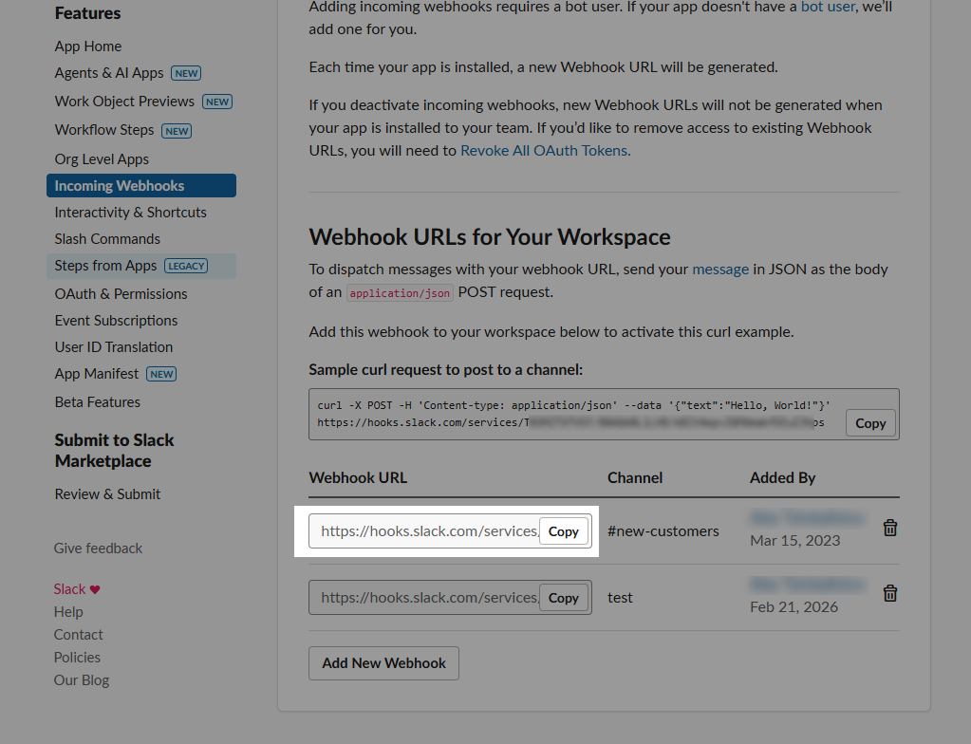Click the Add New Webhook button
971x744 pixels.
tap(383, 662)
